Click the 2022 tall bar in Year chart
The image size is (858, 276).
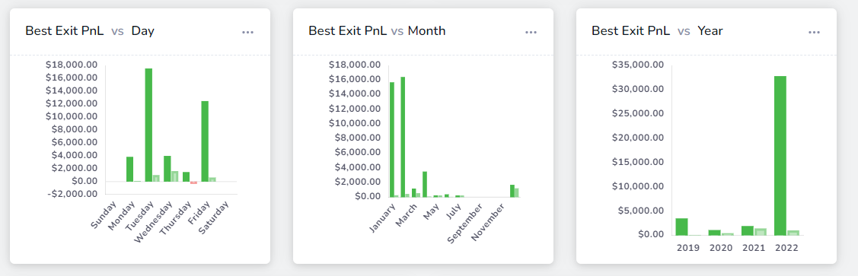780,156
